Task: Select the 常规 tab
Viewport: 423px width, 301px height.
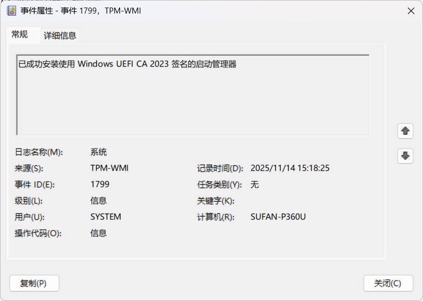Action: (x=19, y=35)
